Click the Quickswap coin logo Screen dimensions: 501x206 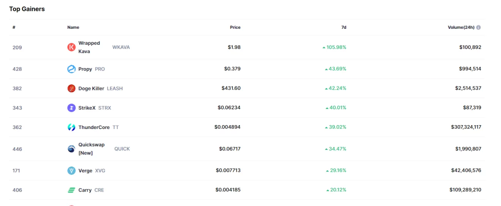71,149
